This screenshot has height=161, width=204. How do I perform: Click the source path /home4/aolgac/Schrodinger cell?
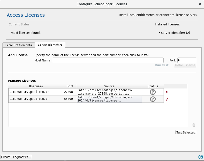click(x=109, y=99)
